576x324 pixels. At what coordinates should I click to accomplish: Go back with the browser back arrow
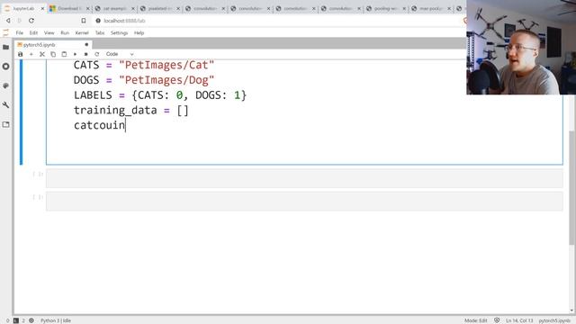click(8, 21)
